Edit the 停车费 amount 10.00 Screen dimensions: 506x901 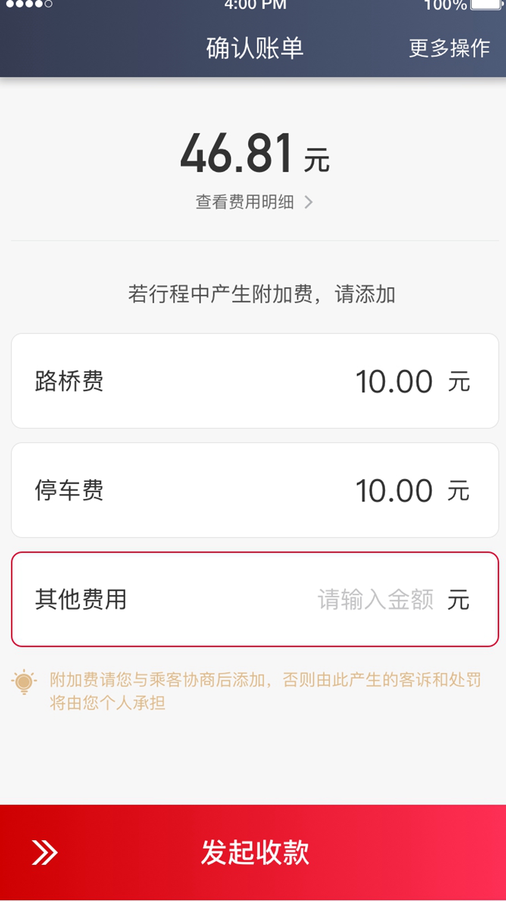[x=394, y=491]
